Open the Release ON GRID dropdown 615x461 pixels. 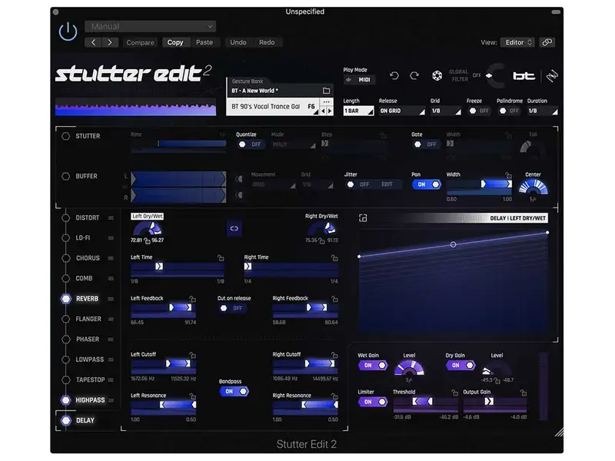[401, 111]
